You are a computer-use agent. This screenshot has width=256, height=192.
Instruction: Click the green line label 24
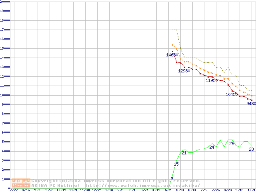[x=212, y=147]
